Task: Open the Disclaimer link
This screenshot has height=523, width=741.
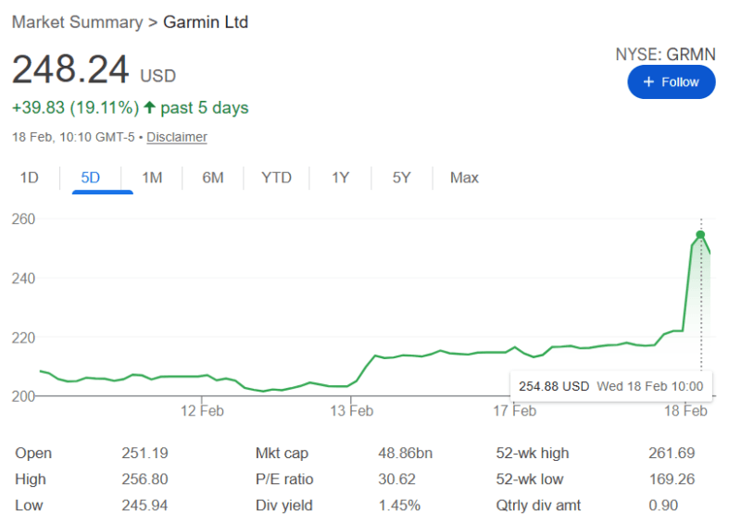Action: coord(177,137)
